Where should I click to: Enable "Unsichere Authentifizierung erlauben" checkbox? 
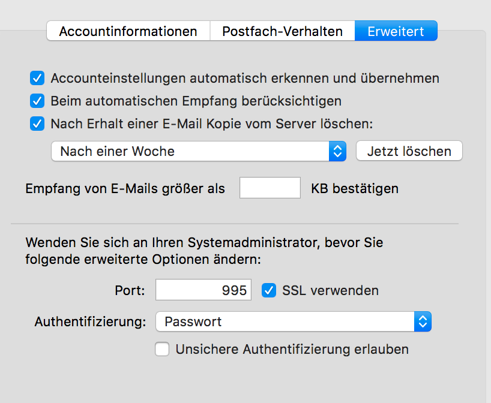coord(162,349)
